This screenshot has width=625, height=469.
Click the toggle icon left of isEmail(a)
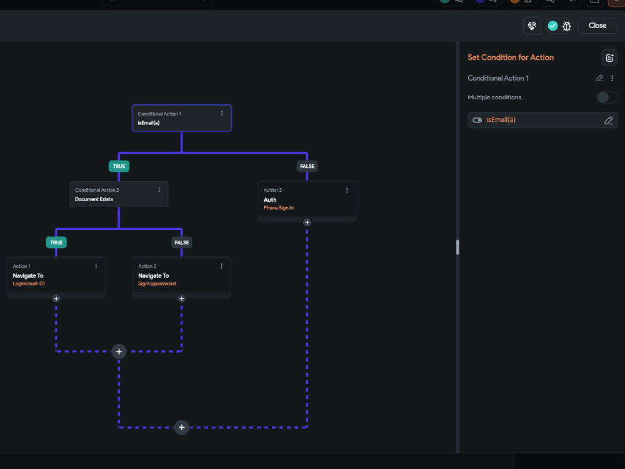[x=477, y=120]
